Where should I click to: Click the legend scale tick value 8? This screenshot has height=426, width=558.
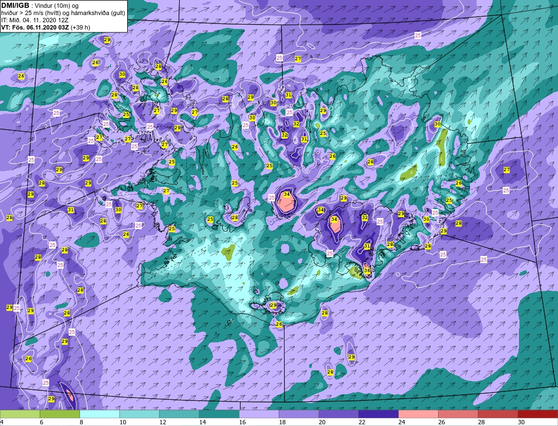tap(81, 422)
